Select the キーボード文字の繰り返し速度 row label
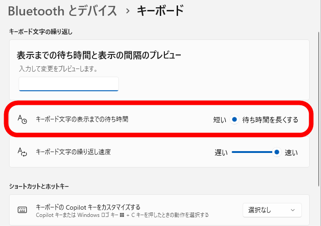Image resolution: width=321 pixels, height=226 pixels. pyautogui.click(x=73, y=152)
